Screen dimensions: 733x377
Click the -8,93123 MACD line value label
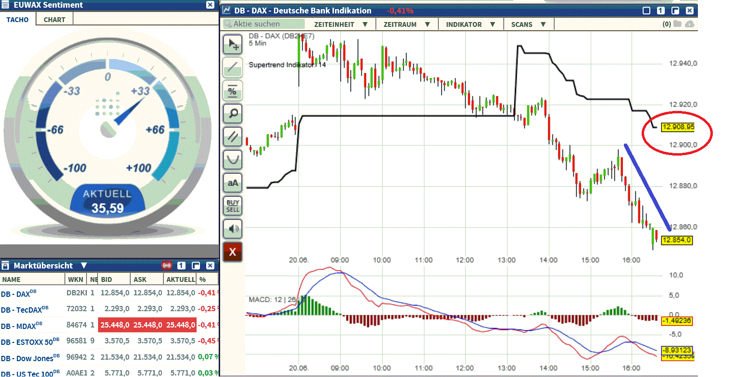677,350
